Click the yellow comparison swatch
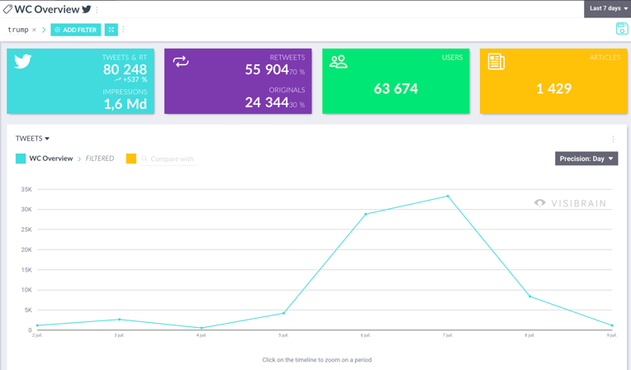 (x=131, y=159)
